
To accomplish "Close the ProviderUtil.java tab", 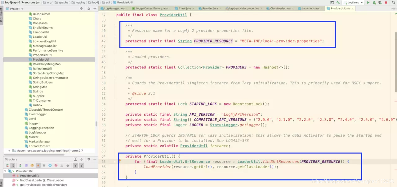I will click(x=353, y=9).
